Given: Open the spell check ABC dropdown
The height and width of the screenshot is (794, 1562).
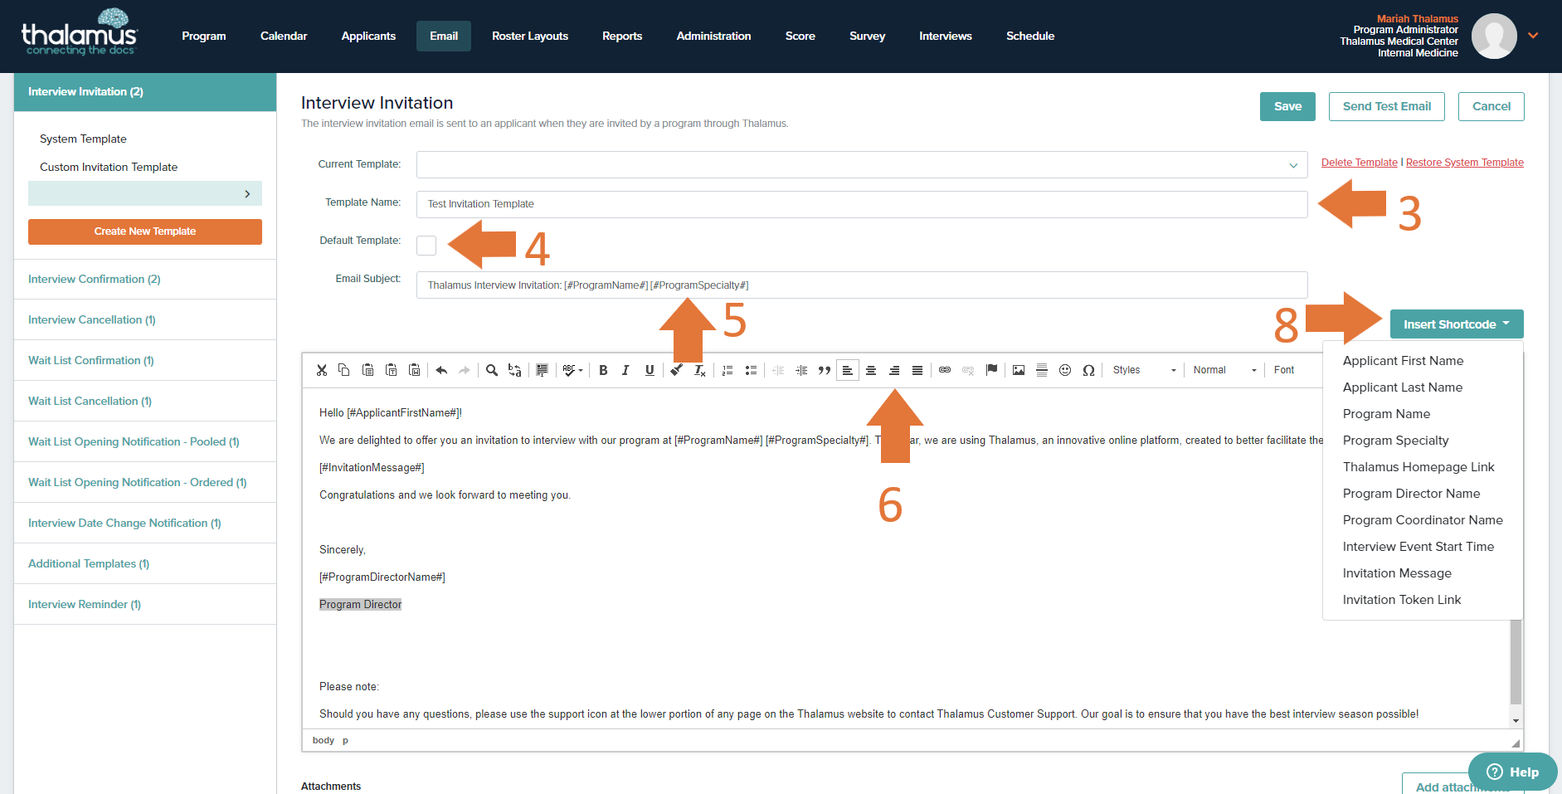Looking at the screenshot, I should coord(572,370).
